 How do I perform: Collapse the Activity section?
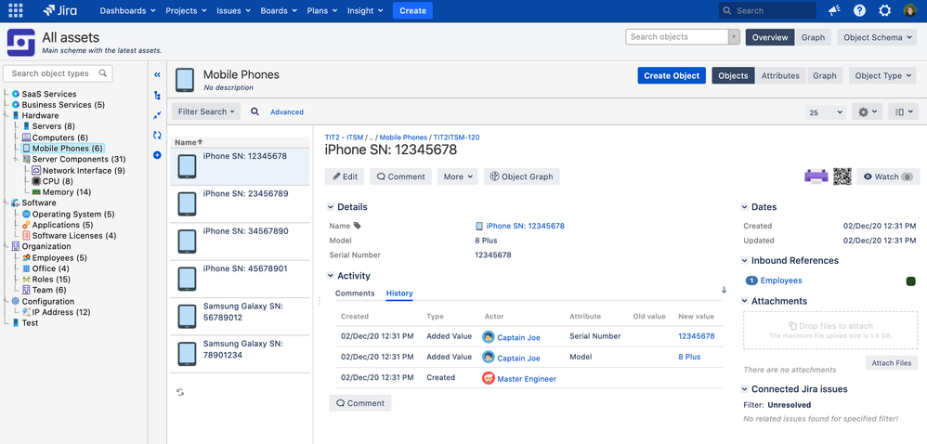point(331,276)
